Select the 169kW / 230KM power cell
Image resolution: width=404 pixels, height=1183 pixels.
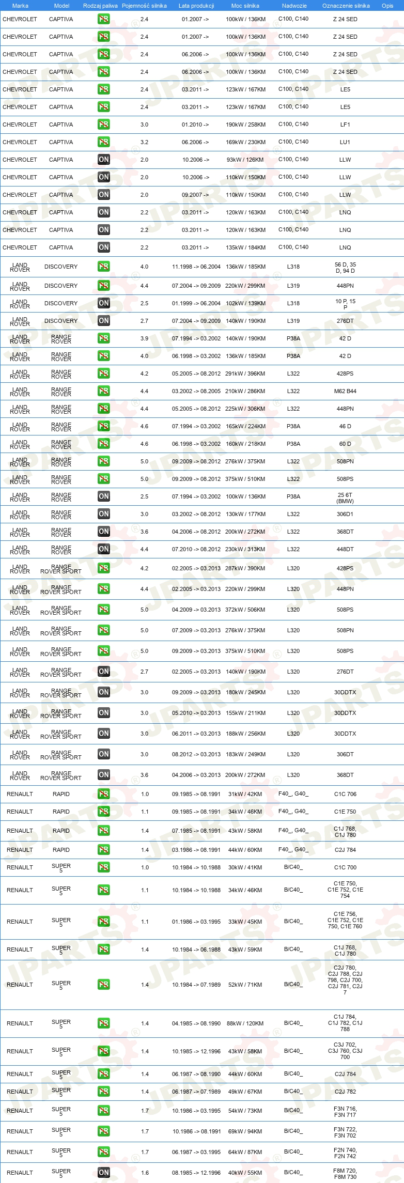pyautogui.click(x=245, y=142)
